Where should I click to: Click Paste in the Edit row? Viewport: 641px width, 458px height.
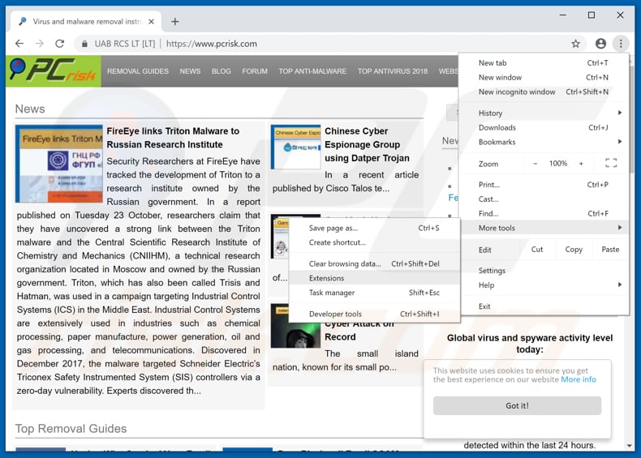coord(610,249)
